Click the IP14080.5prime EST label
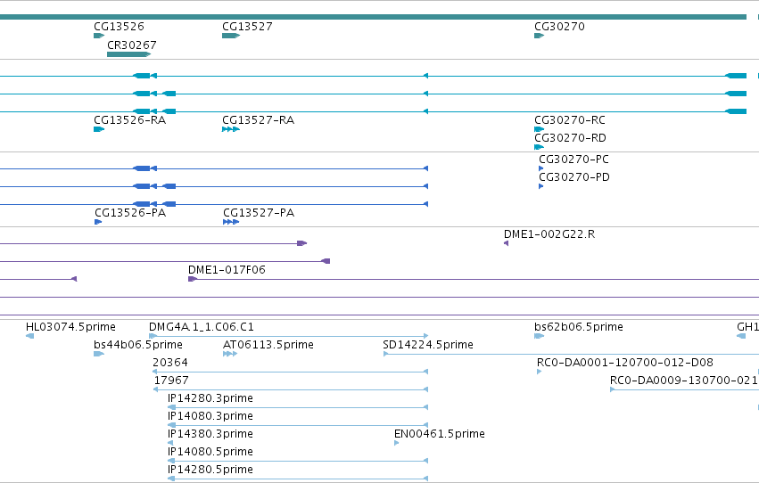 coord(210,452)
